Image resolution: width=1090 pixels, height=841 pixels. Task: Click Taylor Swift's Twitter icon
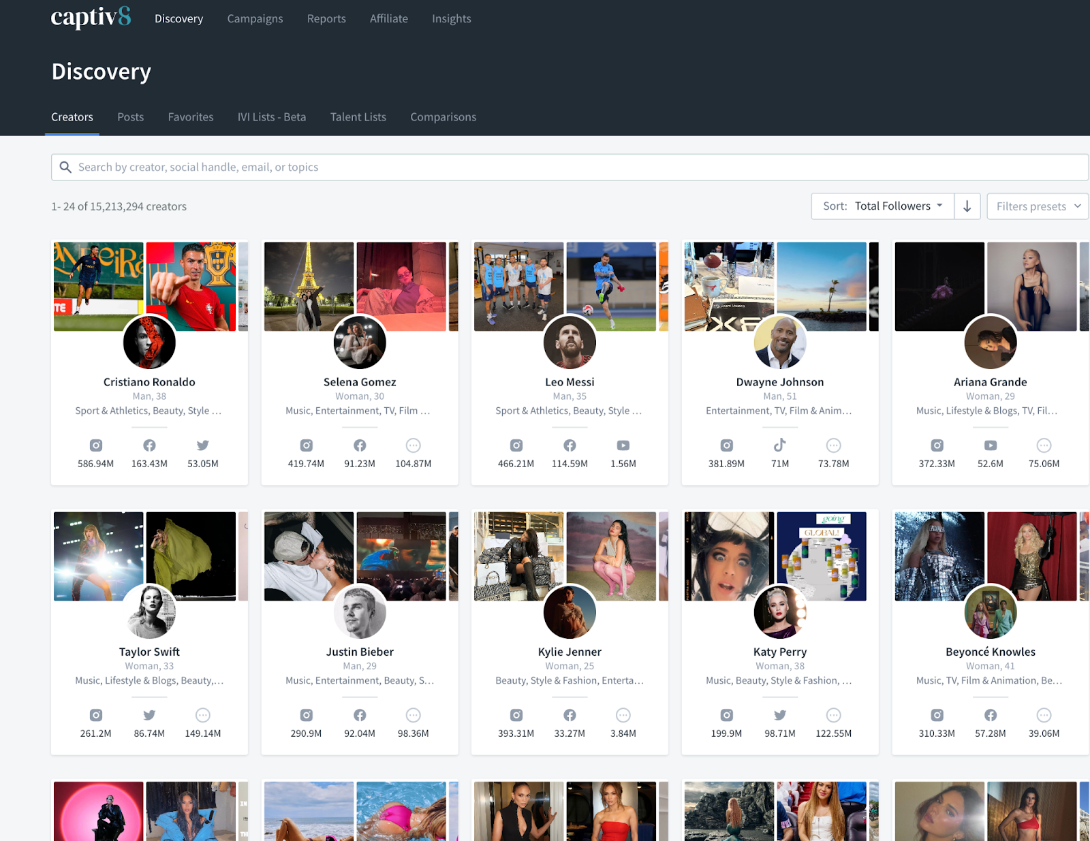[x=149, y=715]
